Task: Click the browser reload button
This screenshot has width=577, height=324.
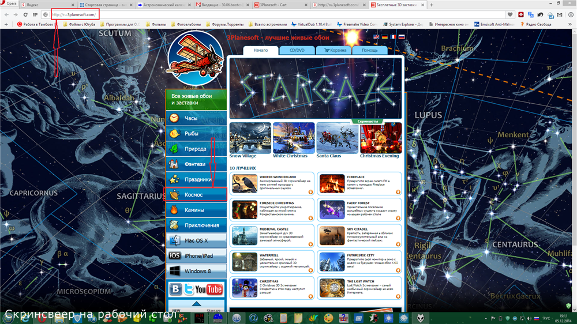Action: 25,15
